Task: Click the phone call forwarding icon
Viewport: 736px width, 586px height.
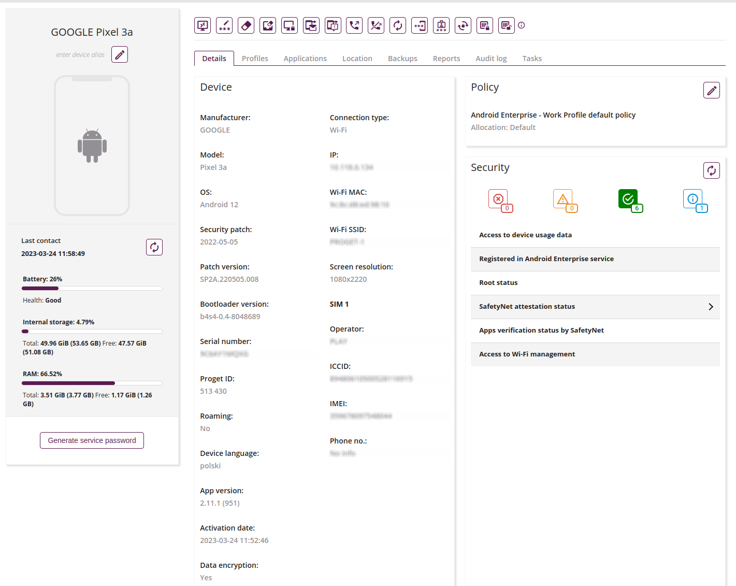Action: (354, 25)
